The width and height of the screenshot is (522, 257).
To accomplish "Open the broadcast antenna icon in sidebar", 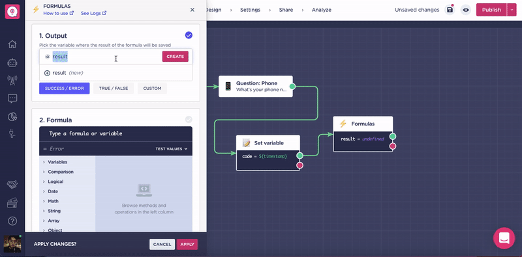I will tap(12, 81).
